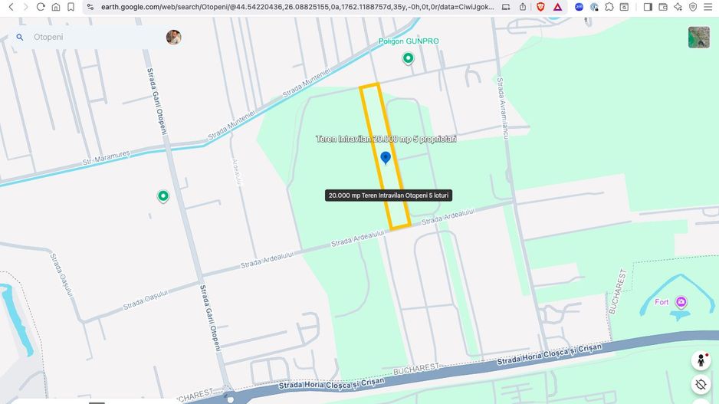Click the Fort place label

point(662,302)
